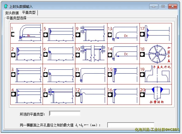The width and height of the screenshot is (182, 134).
Task: Choose radio button for cover type 15
Action: (110, 75)
